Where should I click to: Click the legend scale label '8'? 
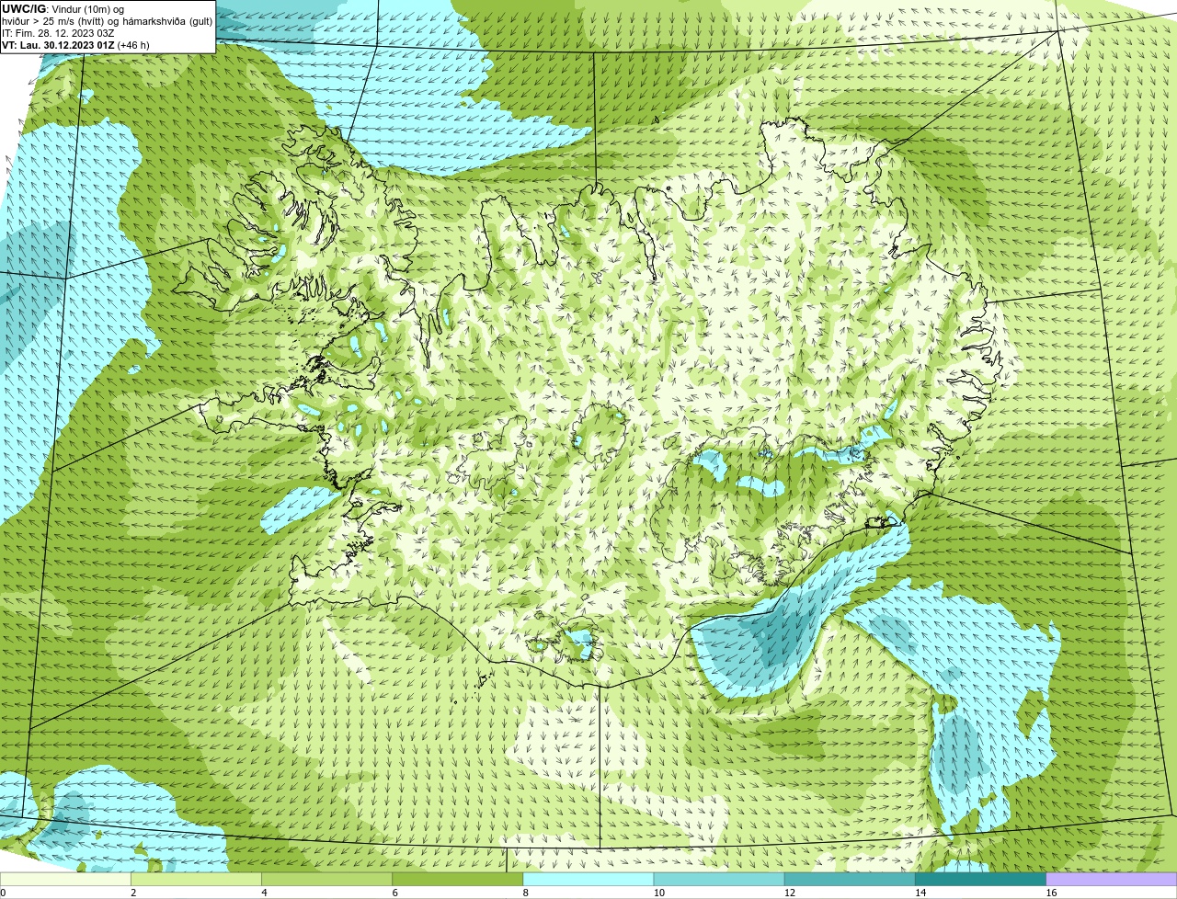[526, 893]
